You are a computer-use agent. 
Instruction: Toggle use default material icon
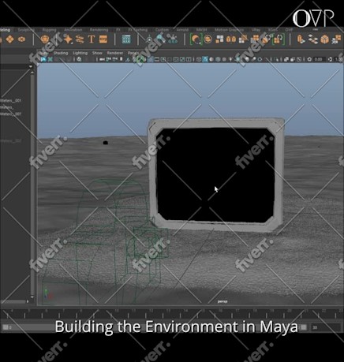tap(211, 59)
